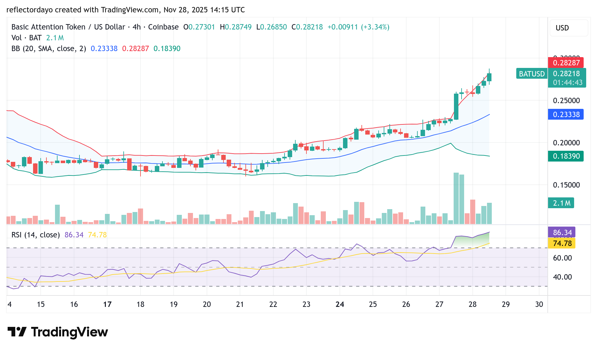
Task: Click the +0.00911 (+3.34%) change value
Action: tap(359, 27)
